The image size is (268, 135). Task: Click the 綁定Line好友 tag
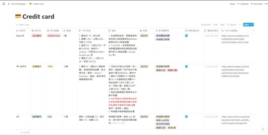pos(163,120)
